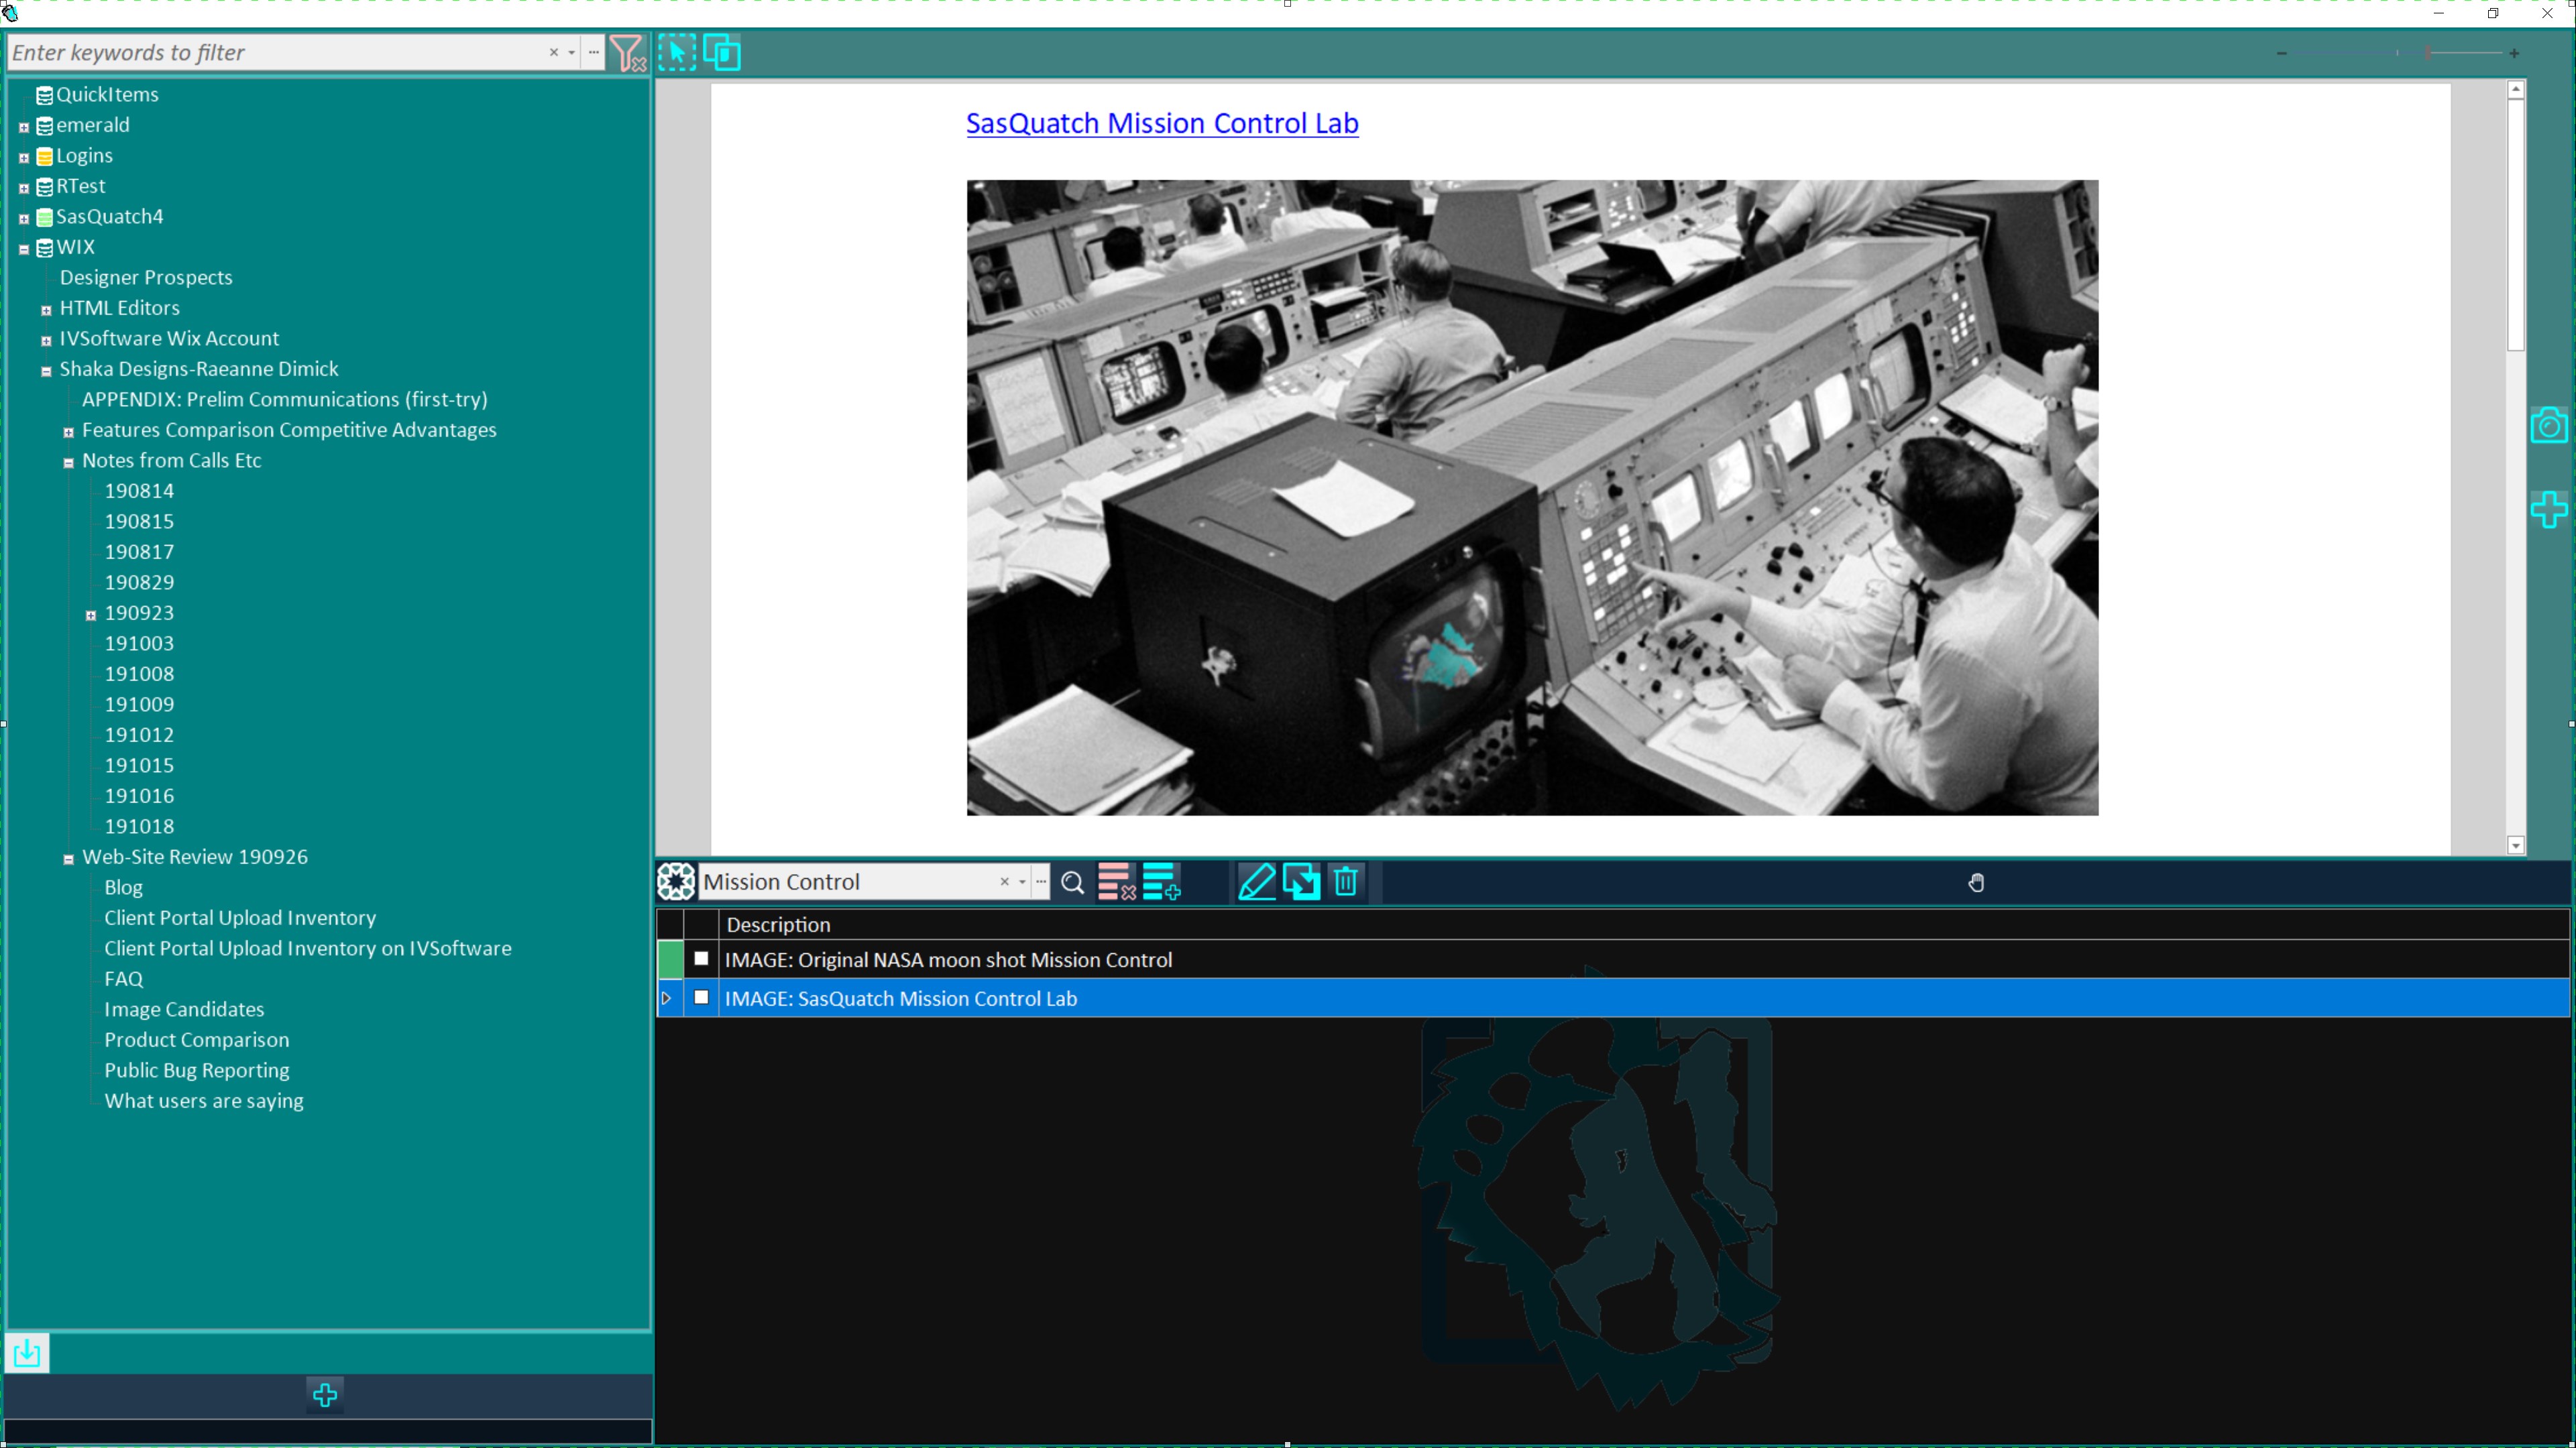Click the keywords filter input field
The width and height of the screenshot is (2576, 1448).
[277, 53]
